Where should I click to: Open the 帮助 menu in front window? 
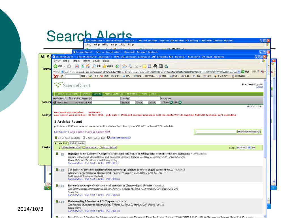(x=106, y=61)
